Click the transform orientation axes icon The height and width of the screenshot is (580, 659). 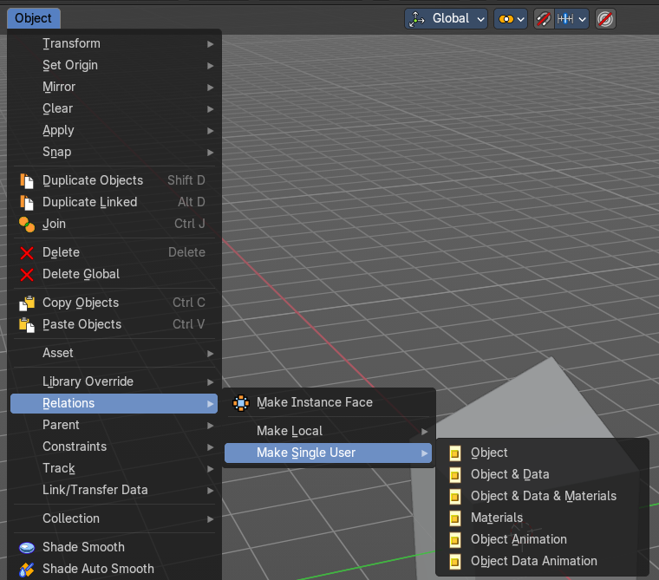click(416, 19)
